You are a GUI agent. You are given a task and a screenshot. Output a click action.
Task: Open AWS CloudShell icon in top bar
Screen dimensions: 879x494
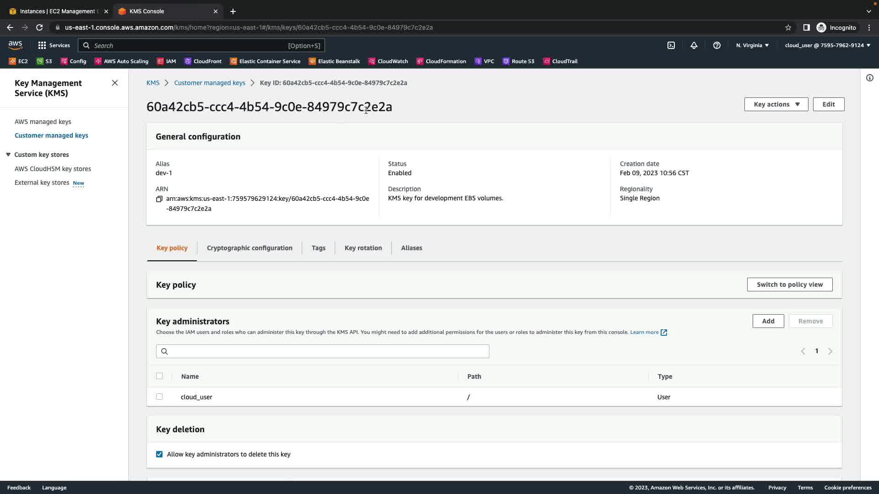pyautogui.click(x=671, y=45)
